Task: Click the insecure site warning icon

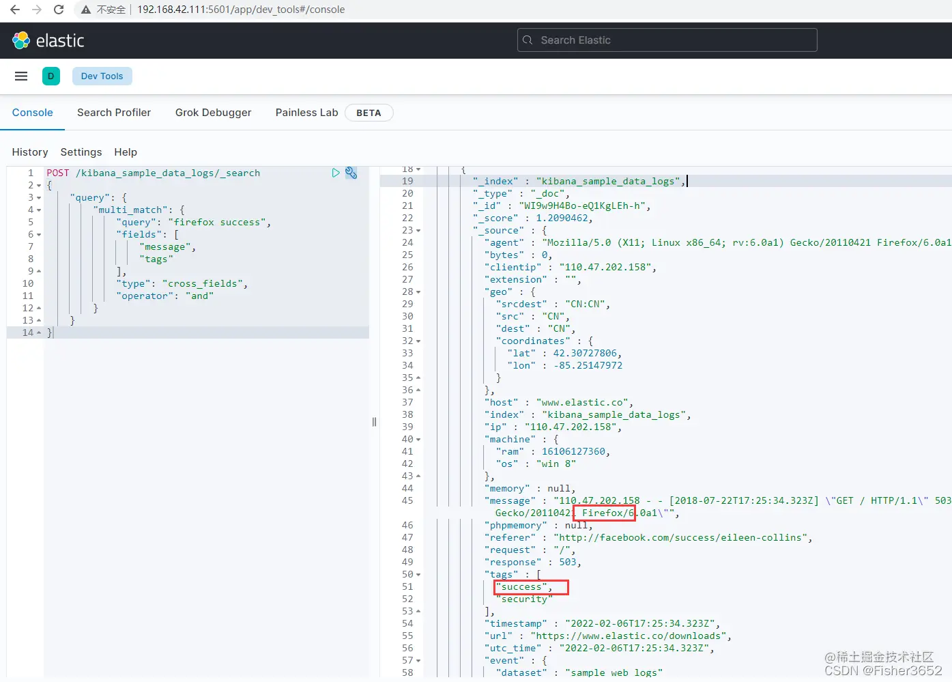Action: point(86,10)
